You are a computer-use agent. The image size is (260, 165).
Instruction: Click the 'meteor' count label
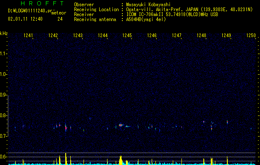pos(59,13)
